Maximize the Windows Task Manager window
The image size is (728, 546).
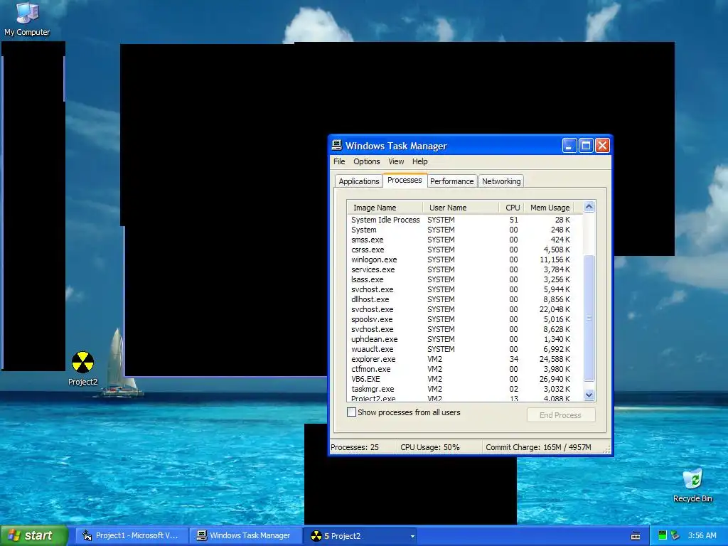point(586,145)
